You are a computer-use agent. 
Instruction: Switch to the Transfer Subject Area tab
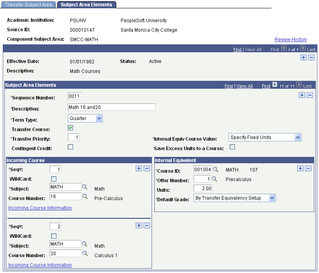(29, 5)
